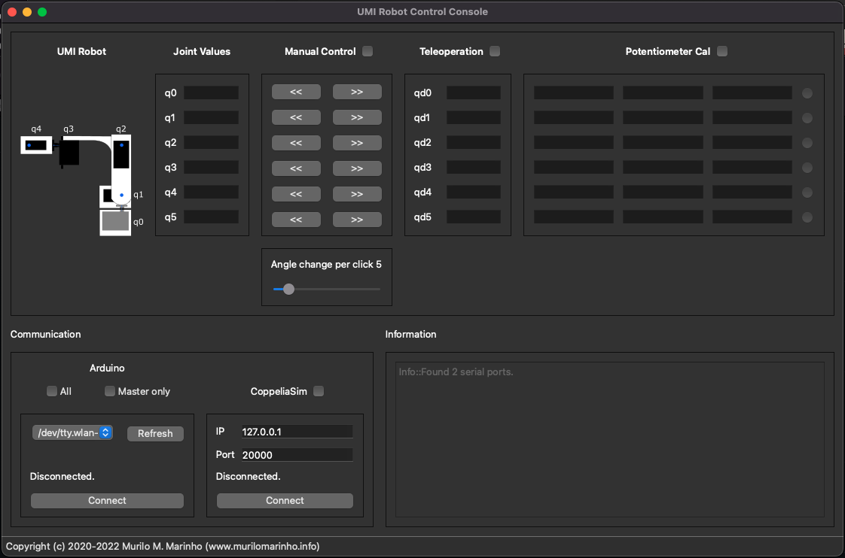Image resolution: width=845 pixels, height=558 pixels.
Task: Click the q0 decrease arrow button
Action: (x=296, y=92)
